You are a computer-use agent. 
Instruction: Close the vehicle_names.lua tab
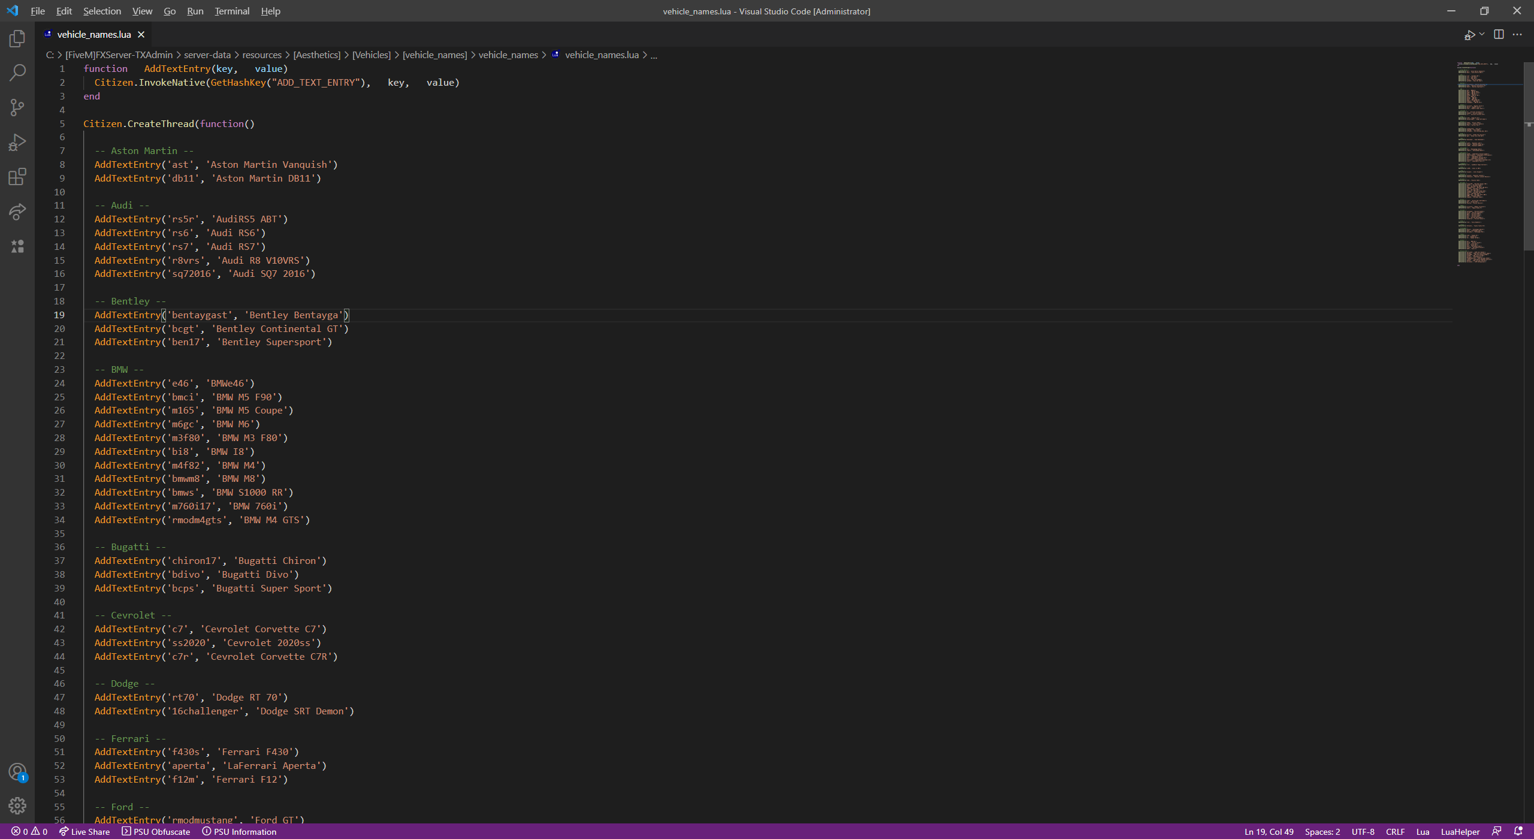pos(141,34)
